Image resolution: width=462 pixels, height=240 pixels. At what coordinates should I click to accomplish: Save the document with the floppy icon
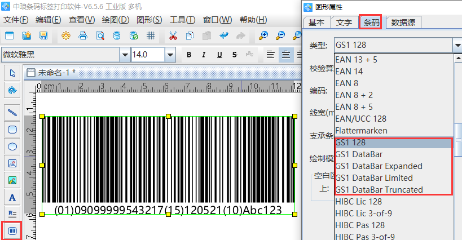point(43,36)
